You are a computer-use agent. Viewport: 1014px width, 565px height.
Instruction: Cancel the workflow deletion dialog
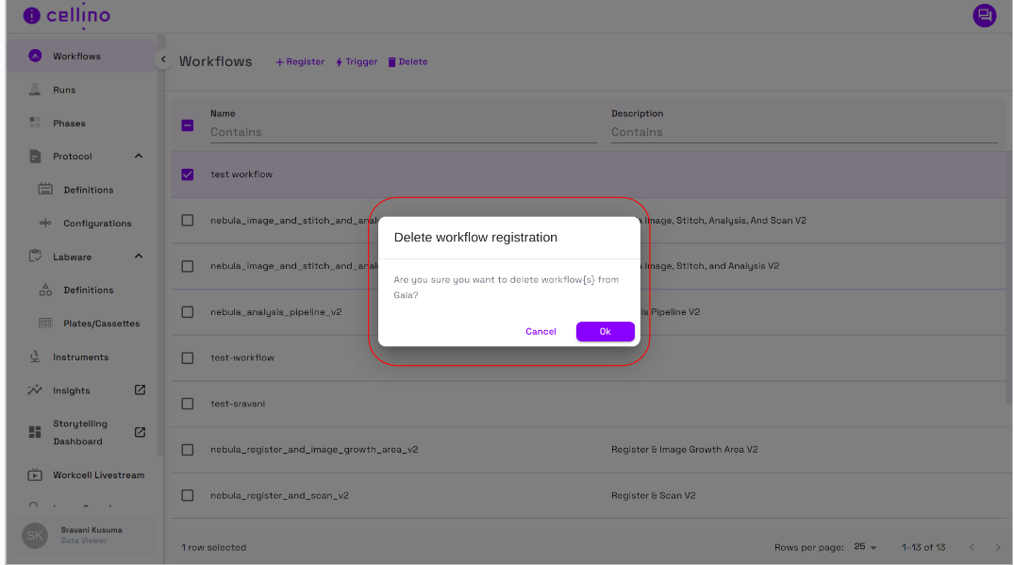540,331
